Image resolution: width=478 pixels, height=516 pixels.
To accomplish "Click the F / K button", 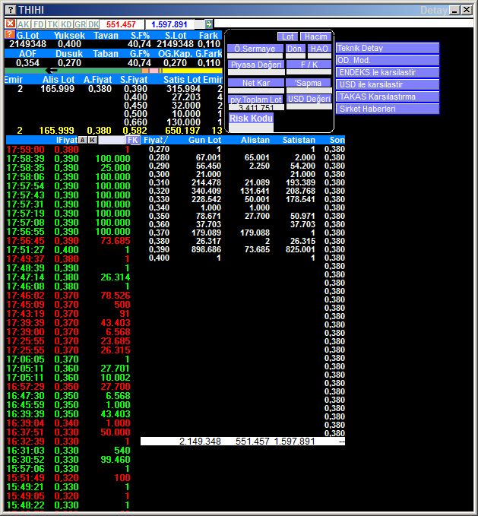I will pyautogui.click(x=309, y=65).
